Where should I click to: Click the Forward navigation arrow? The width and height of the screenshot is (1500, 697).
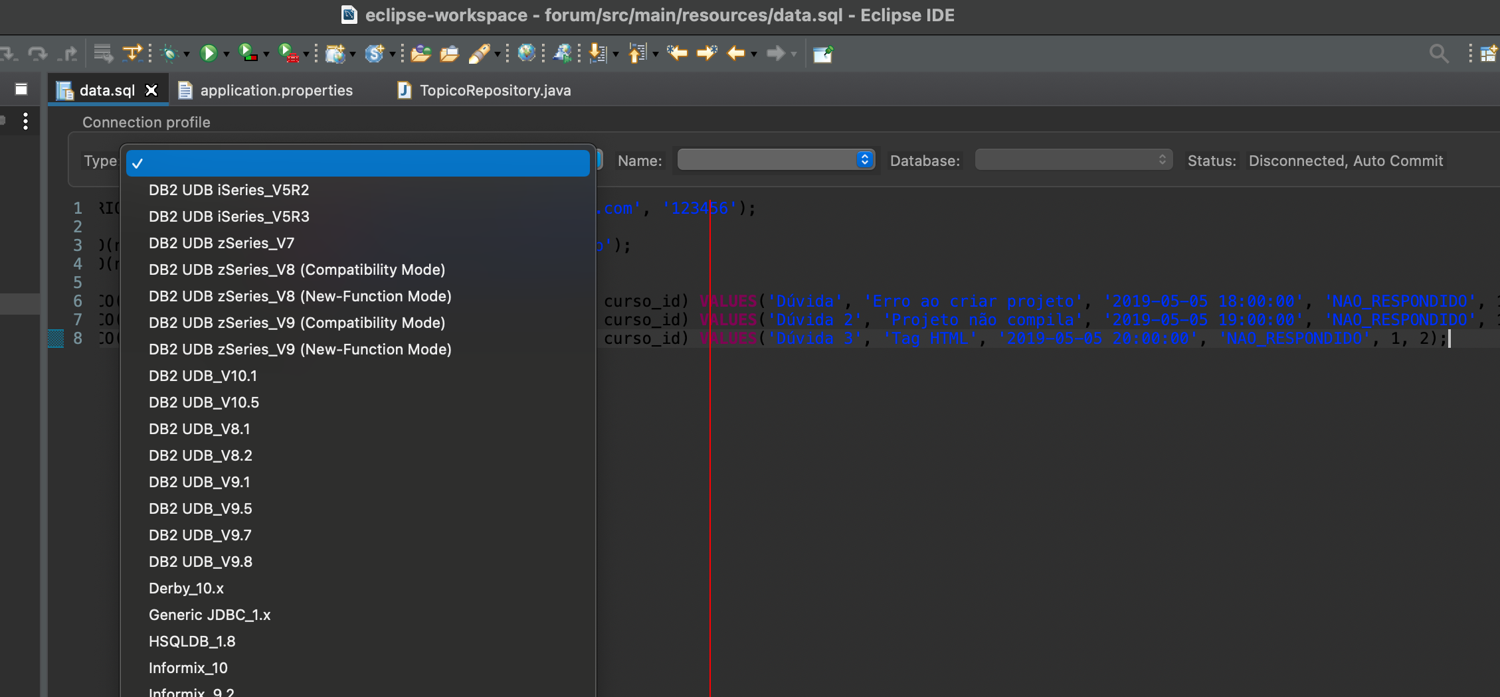point(775,53)
